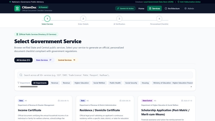Click the Anti-Hallucination shield icon

[x=178, y=2]
